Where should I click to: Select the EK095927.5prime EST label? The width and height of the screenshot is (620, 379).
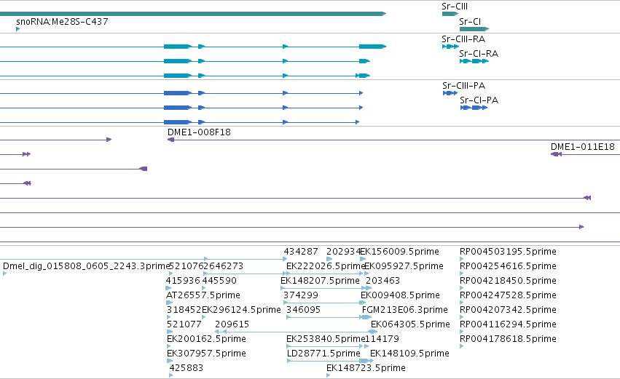(x=404, y=266)
